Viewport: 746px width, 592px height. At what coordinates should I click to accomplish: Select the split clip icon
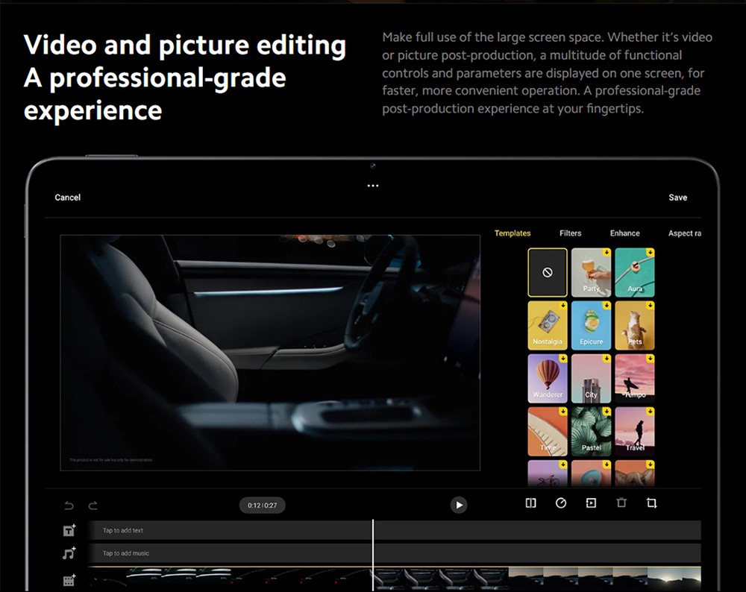(530, 503)
